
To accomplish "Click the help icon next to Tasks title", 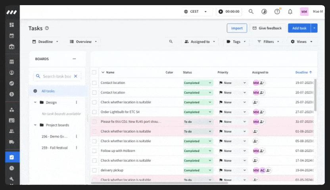I will click(47, 28).
